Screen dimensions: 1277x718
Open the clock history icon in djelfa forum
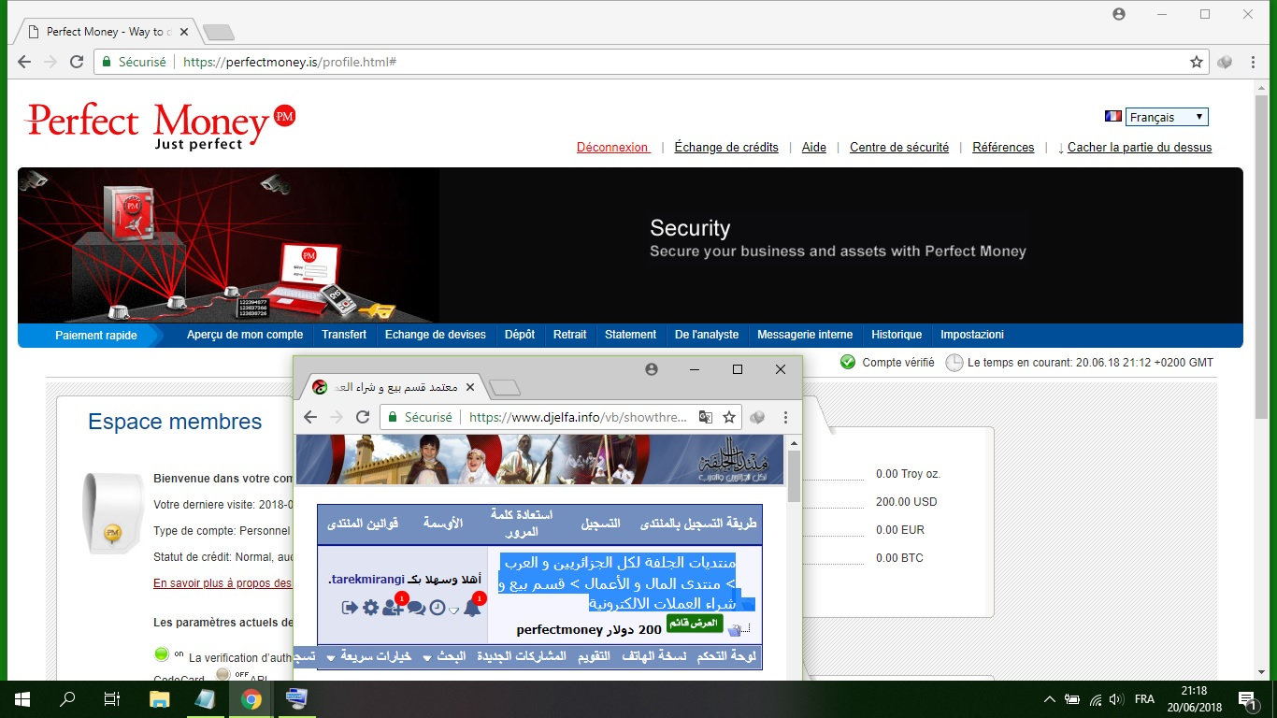pyautogui.click(x=437, y=609)
